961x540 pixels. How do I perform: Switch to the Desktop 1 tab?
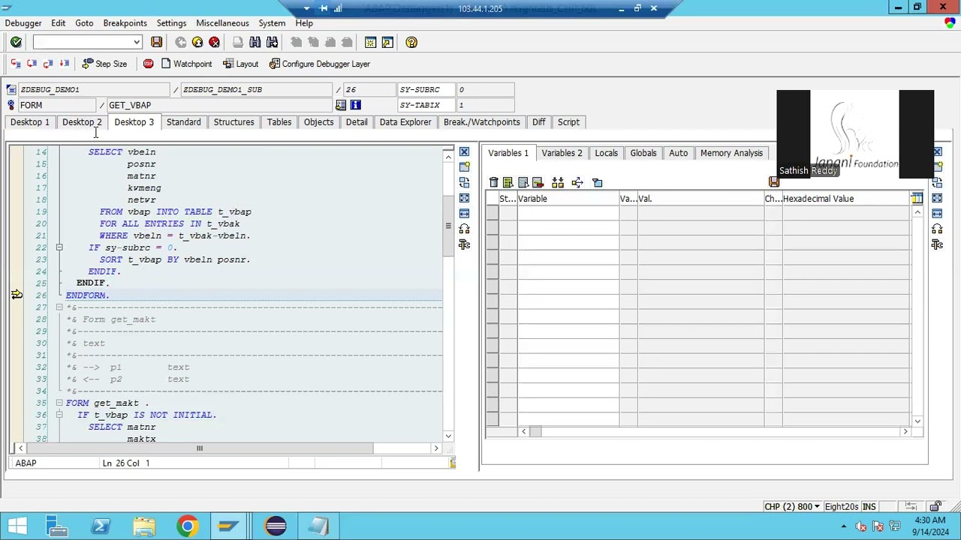click(30, 122)
